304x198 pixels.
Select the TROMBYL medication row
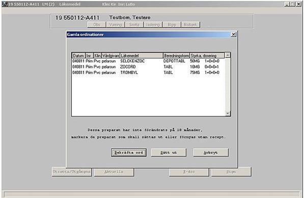[x=148, y=72]
